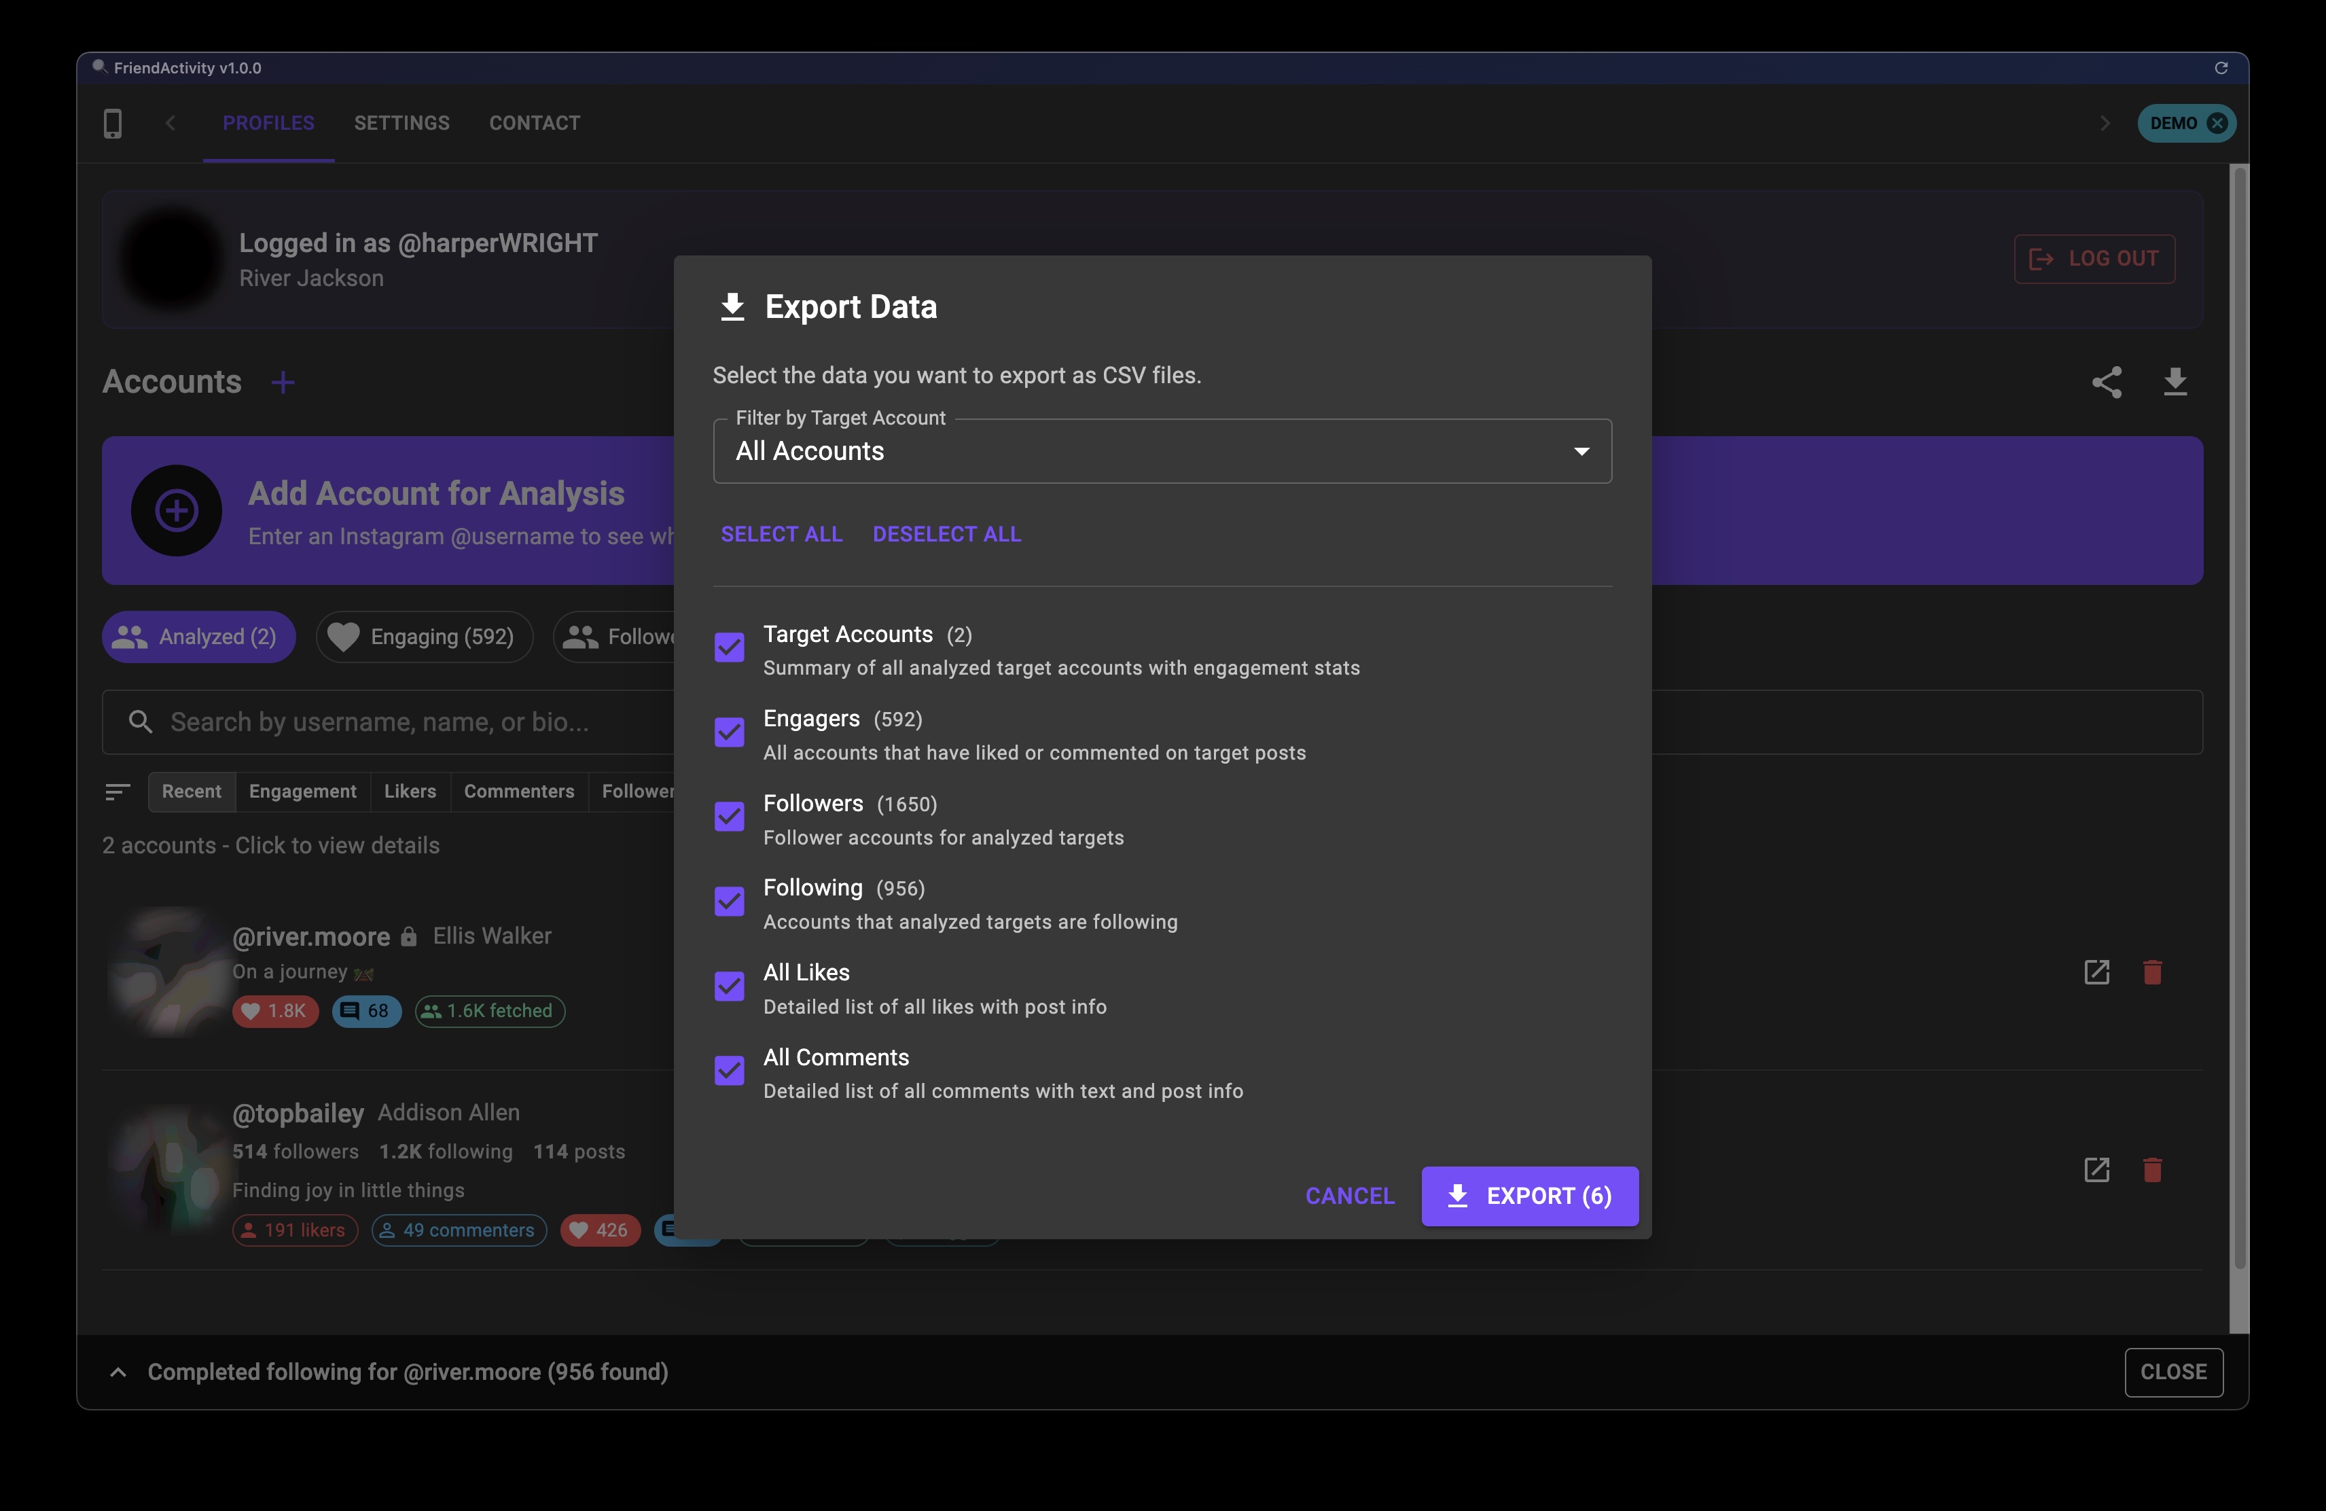2326x1511 pixels.
Task: Open @river.moore profile in new window icon
Action: tap(2096, 972)
